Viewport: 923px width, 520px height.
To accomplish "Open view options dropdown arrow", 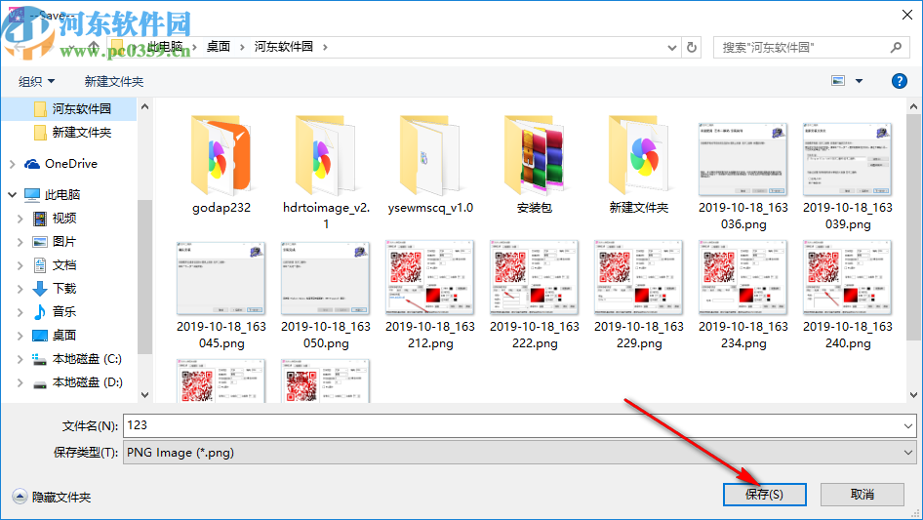I will tap(859, 81).
